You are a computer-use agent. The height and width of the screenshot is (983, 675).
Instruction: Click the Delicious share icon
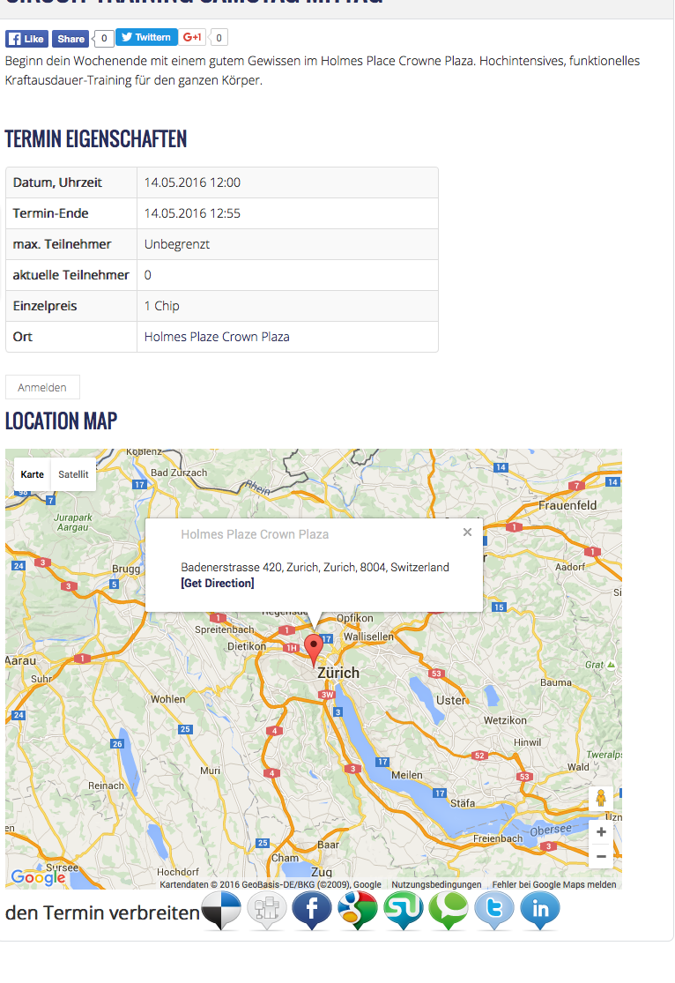(x=221, y=910)
